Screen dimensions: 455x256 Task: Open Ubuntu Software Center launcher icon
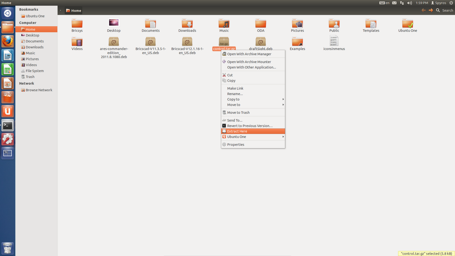click(x=8, y=97)
